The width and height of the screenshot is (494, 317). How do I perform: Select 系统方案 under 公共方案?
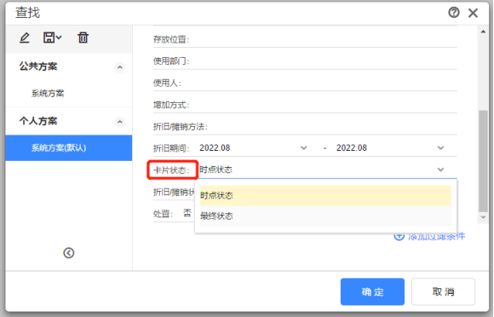click(48, 93)
